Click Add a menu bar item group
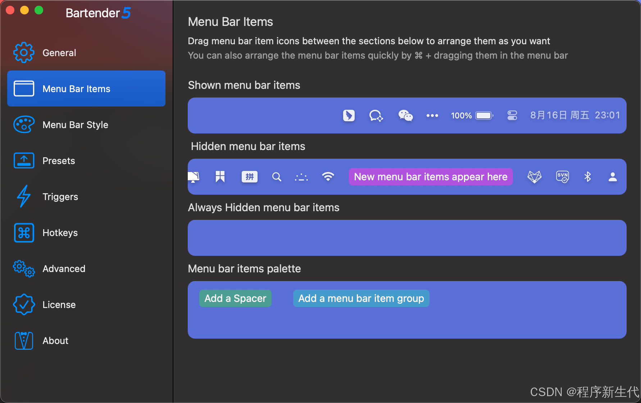The height and width of the screenshot is (403, 641). 361,298
